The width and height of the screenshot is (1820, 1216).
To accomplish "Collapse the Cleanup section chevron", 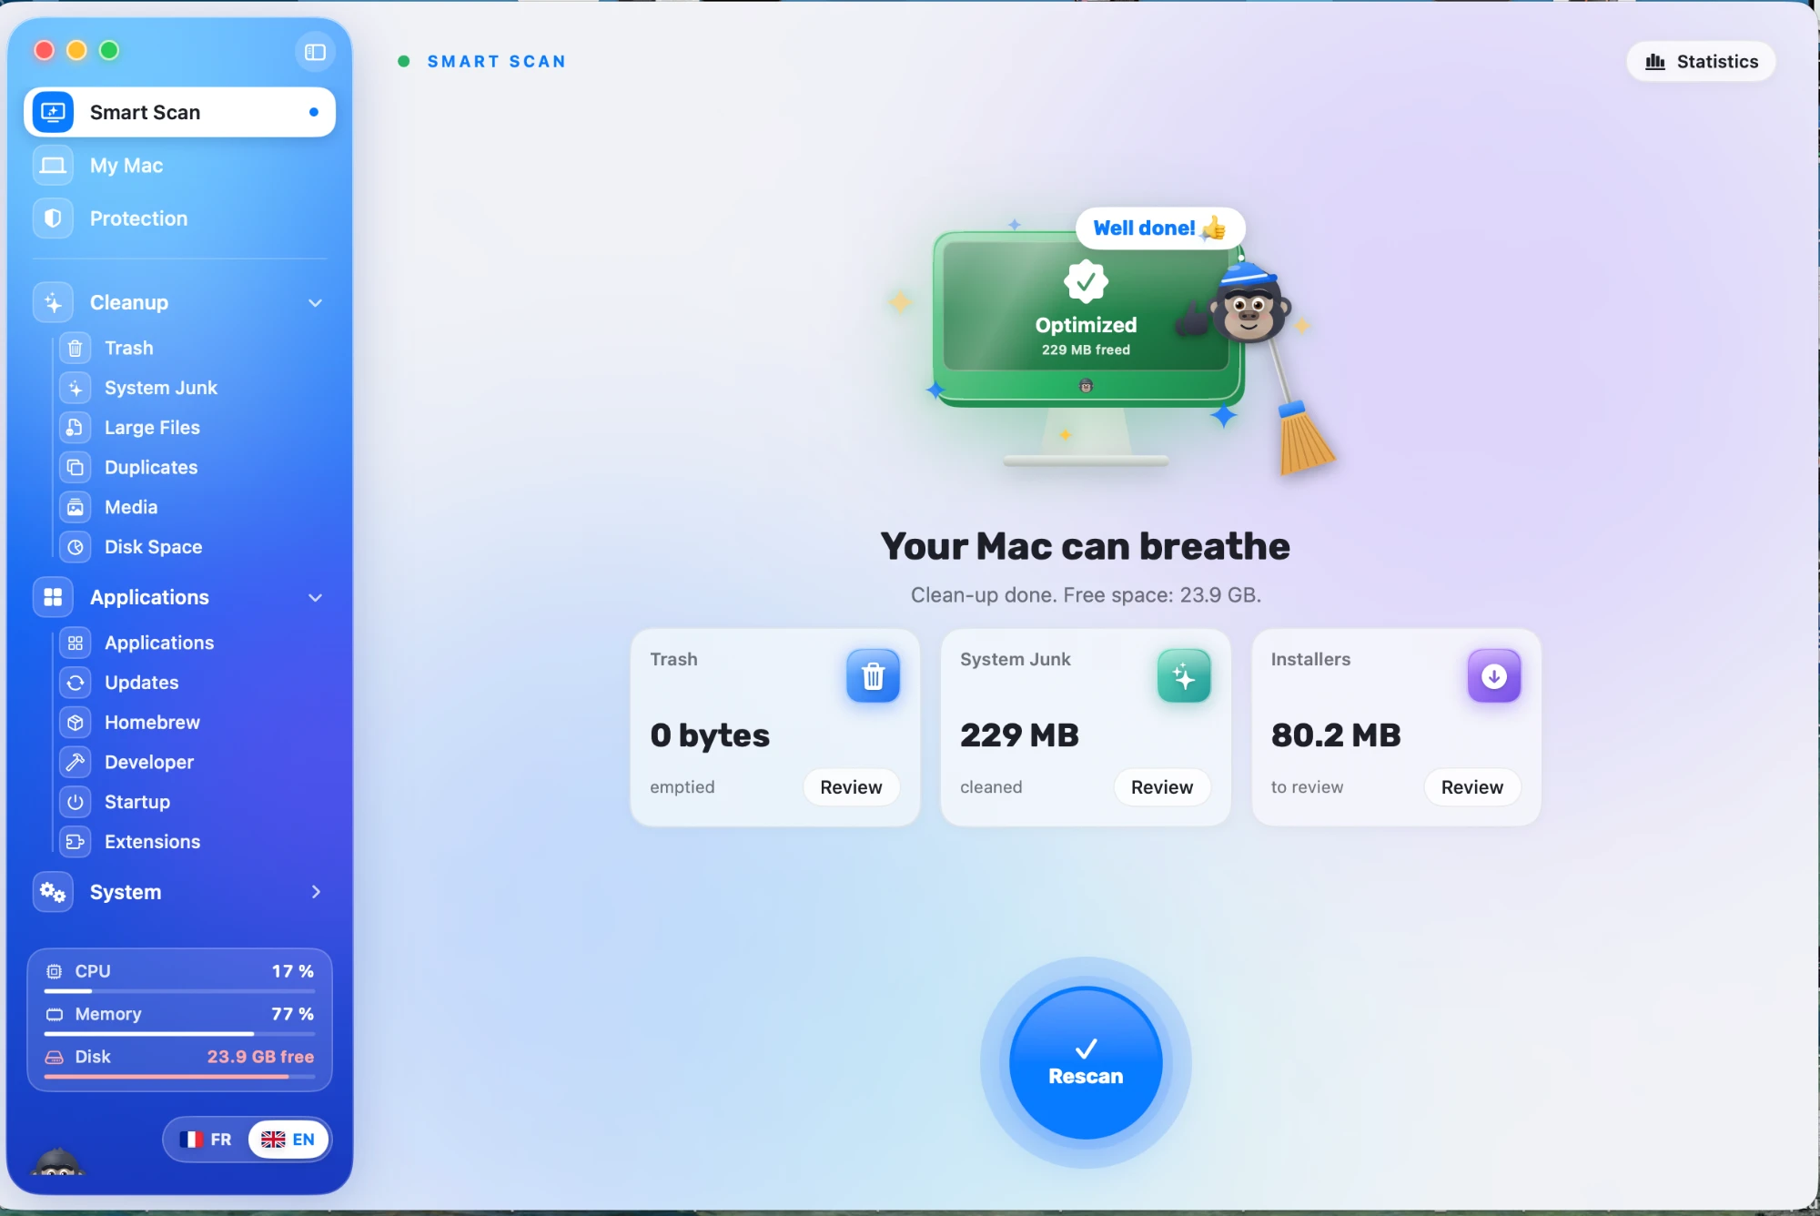I will (315, 303).
